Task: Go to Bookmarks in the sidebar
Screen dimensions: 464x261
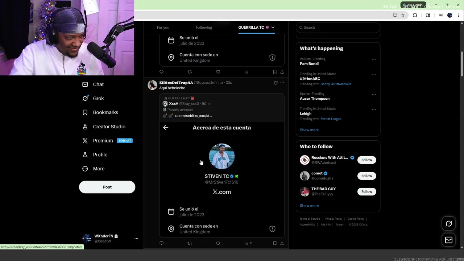Action: [x=100, y=112]
